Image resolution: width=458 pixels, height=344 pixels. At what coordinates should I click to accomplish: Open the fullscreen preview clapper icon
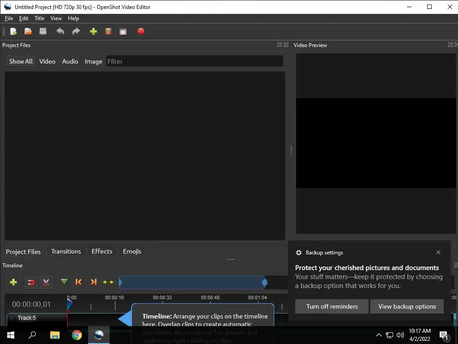click(x=123, y=31)
